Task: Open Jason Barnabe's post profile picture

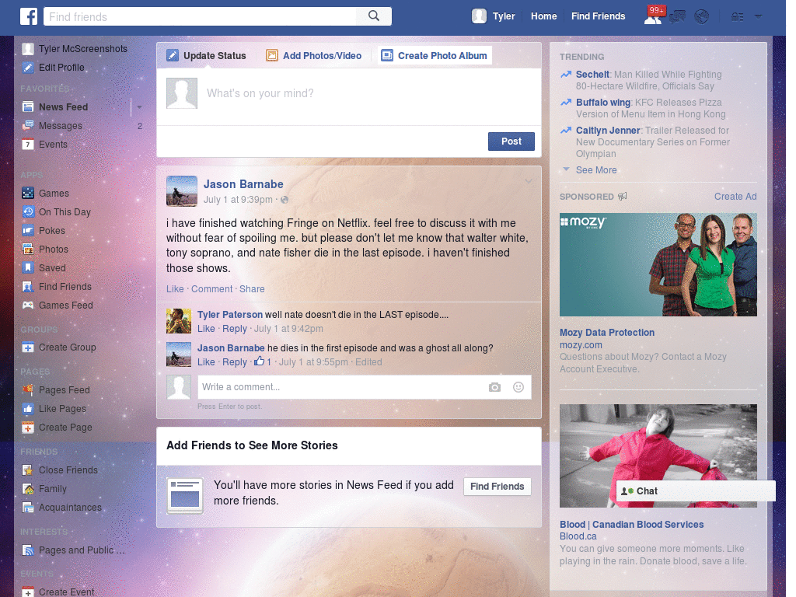Action: click(181, 191)
